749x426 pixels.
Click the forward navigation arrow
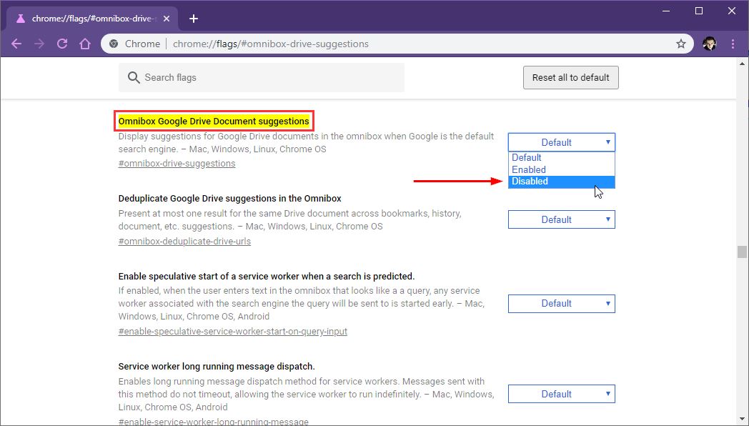pyautogui.click(x=39, y=44)
